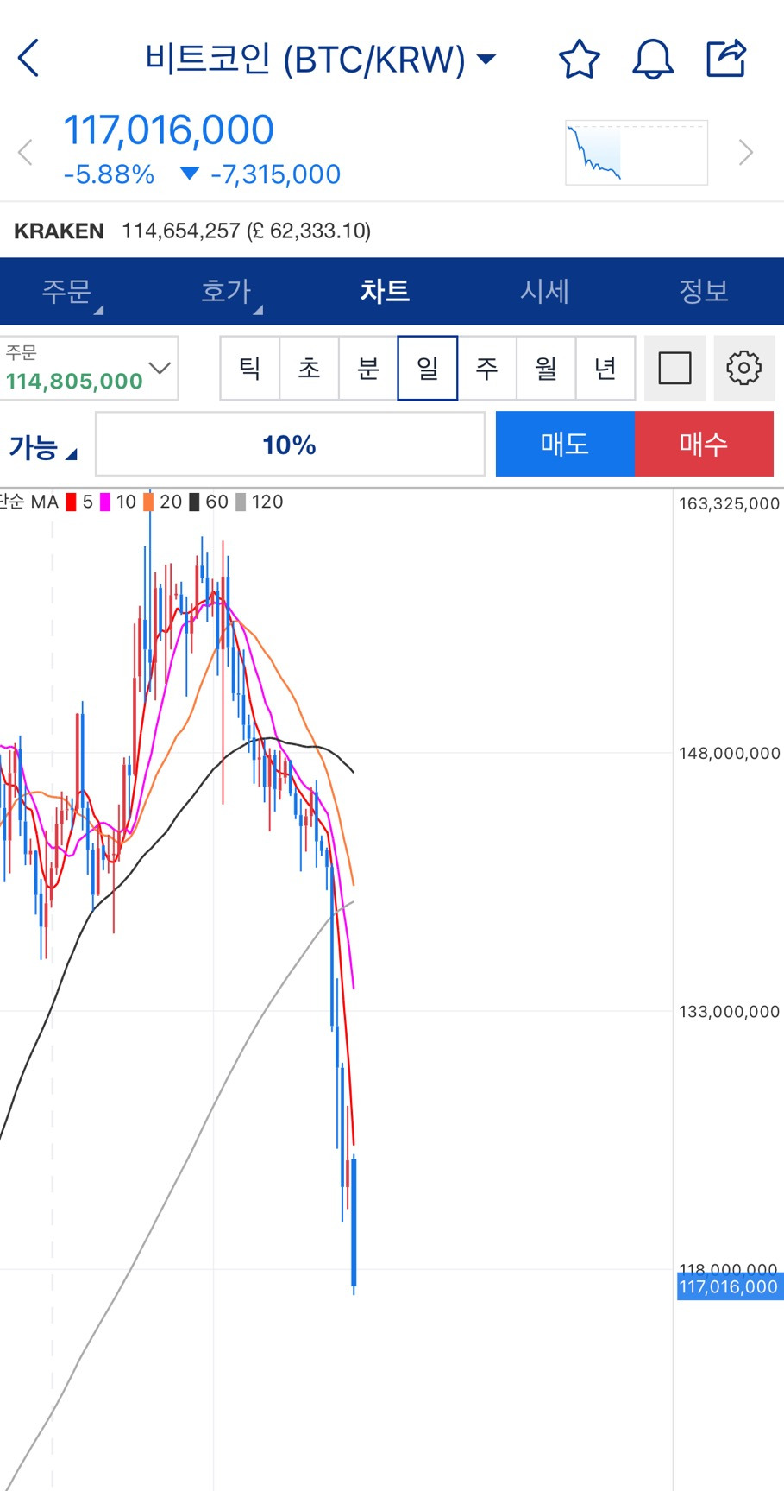
Task: Tap the fullscreen chart square icon
Action: click(x=674, y=369)
